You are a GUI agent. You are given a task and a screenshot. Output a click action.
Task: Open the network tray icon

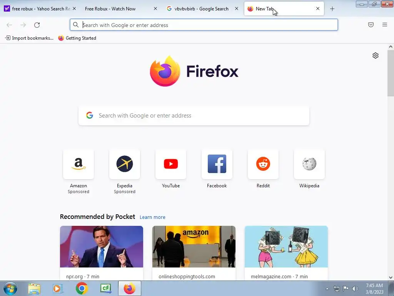[336, 289]
